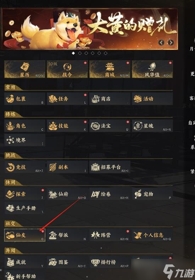Open the 排行榜 leaderboard entry
195x280 pixels.
click(x=110, y=262)
